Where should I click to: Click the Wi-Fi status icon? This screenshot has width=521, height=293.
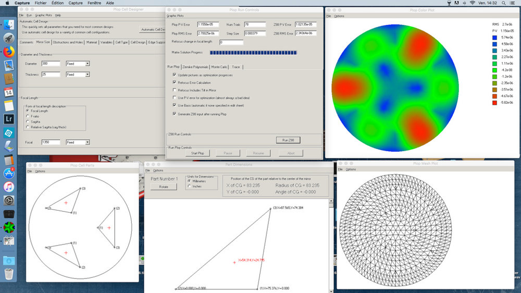(x=472, y=3)
